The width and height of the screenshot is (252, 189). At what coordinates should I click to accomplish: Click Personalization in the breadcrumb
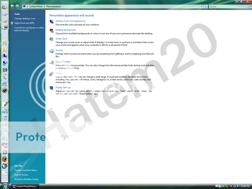(x=53, y=7)
